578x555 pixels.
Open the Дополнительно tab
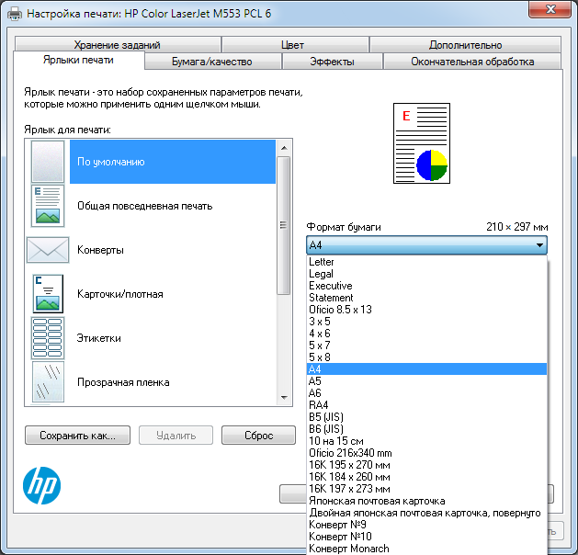point(466,45)
